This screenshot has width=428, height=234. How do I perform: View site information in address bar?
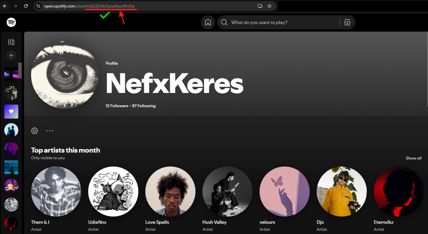click(x=38, y=6)
